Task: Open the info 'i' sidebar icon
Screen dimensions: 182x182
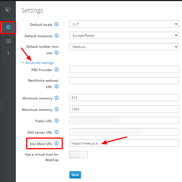Action: pyautogui.click(x=8, y=53)
